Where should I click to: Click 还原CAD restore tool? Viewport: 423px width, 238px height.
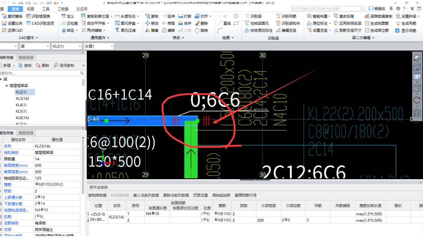12,30
